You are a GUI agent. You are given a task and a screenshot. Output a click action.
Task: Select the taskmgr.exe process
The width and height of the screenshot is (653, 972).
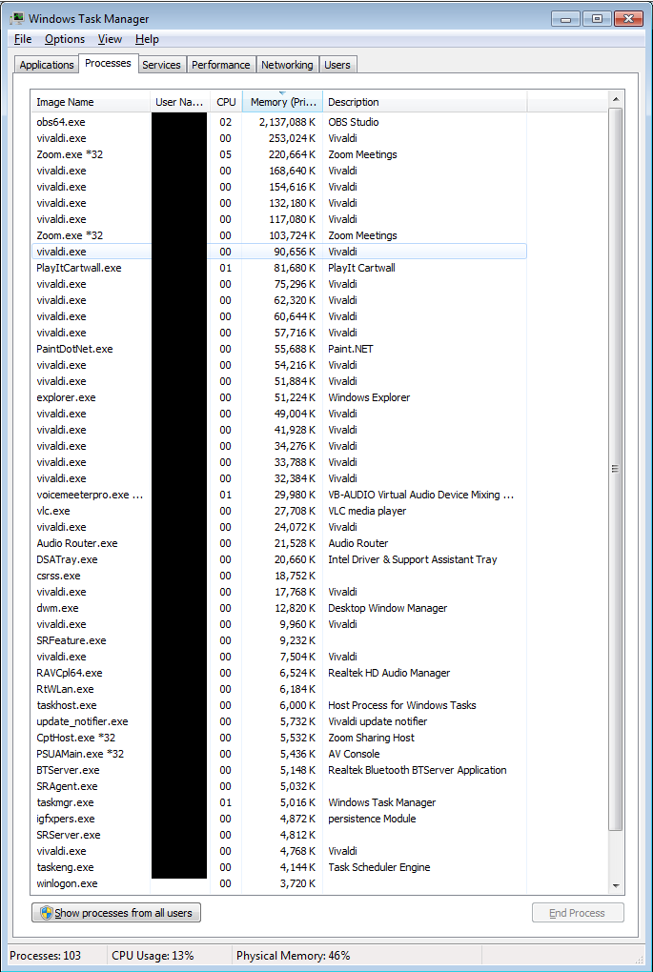279,802
